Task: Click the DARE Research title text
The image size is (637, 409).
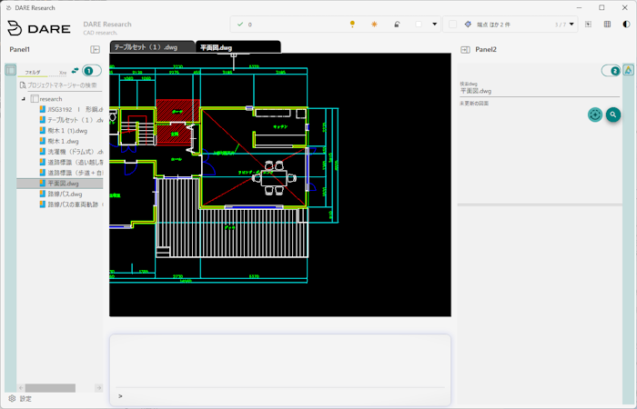Action: point(107,25)
